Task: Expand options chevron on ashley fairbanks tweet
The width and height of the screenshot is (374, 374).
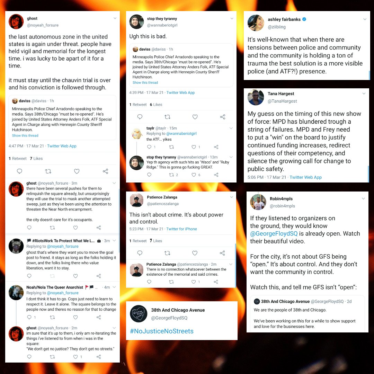Action: point(365,19)
